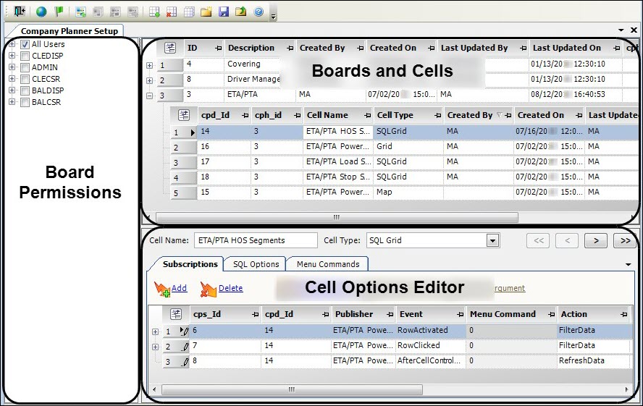643x406 pixels.
Task: Collapse the ETA/PTA board row
Action: click(149, 96)
